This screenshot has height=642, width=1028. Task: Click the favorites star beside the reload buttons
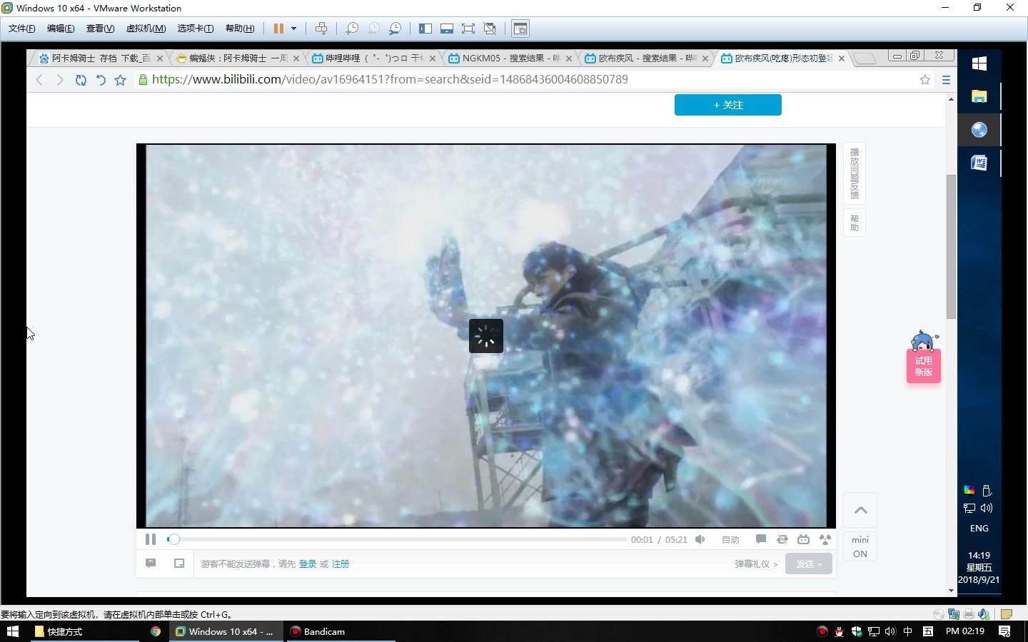tap(121, 80)
